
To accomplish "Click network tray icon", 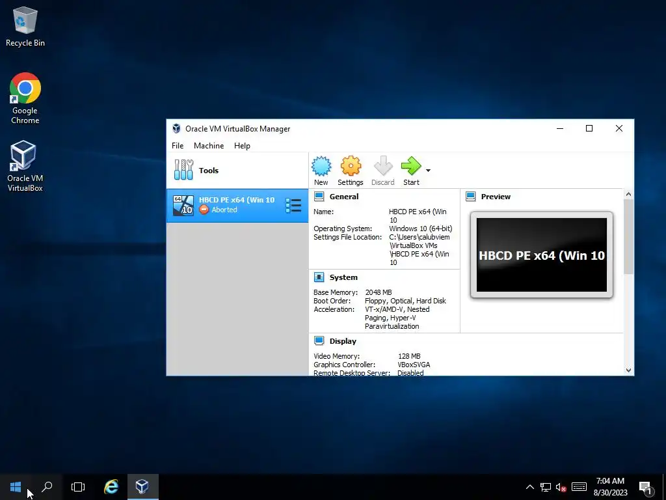I will tap(546, 487).
